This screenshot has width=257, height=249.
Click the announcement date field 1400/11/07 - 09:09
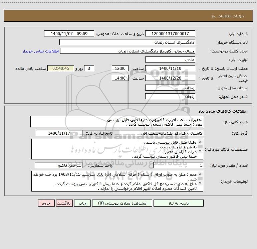pos(69,33)
